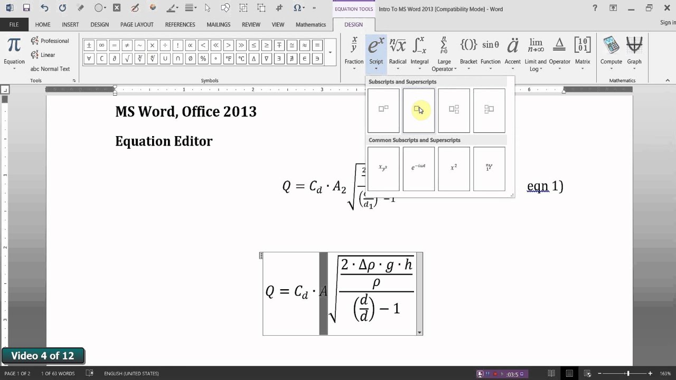Expand the Symbols gallery more arrow
The image size is (676, 380).
[330, 52]
